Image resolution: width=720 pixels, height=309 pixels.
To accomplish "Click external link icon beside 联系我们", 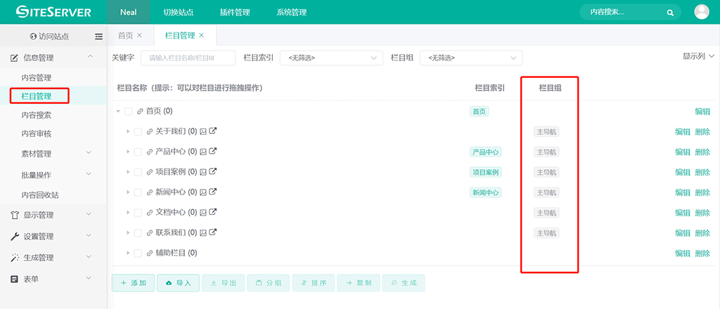I will pyautogui.click(x=213, y=232).
